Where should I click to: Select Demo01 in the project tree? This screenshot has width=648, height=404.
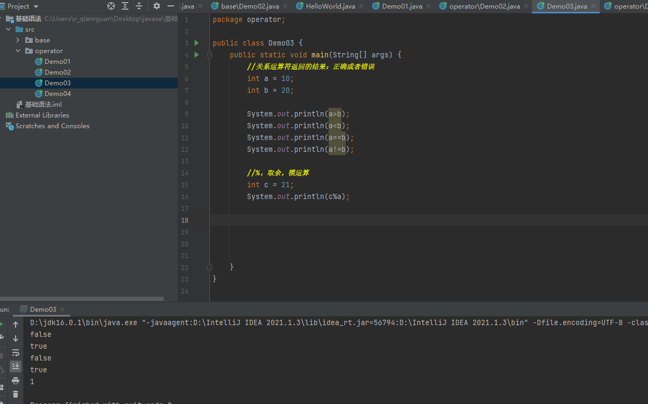[x=57, y=62]
